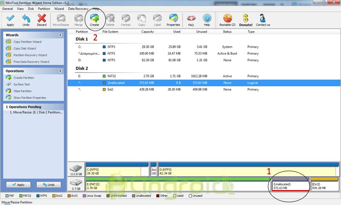Run Surface Test operation

22,84
